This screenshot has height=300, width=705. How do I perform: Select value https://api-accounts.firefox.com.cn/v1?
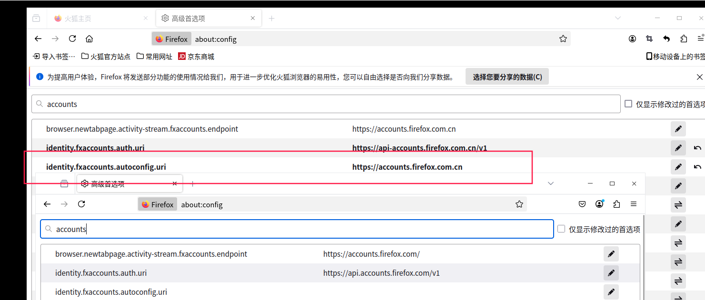419,148
